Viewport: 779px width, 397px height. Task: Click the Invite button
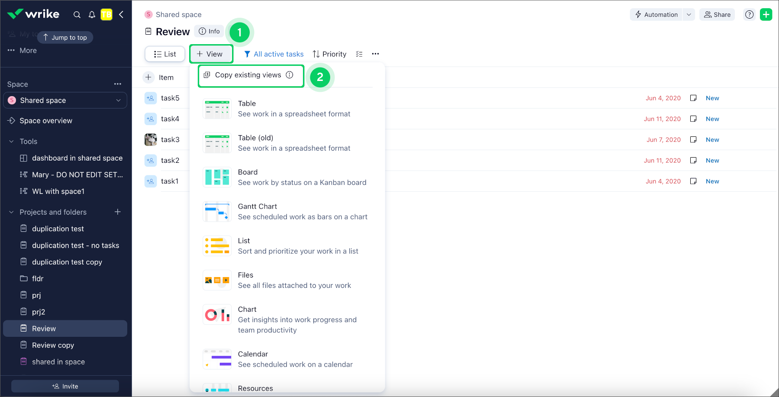(x=65, y=386)
